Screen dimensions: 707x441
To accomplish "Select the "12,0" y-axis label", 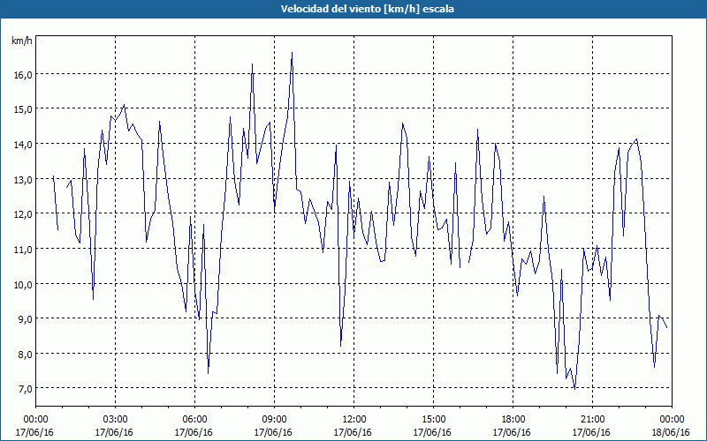I will [23, 214].
